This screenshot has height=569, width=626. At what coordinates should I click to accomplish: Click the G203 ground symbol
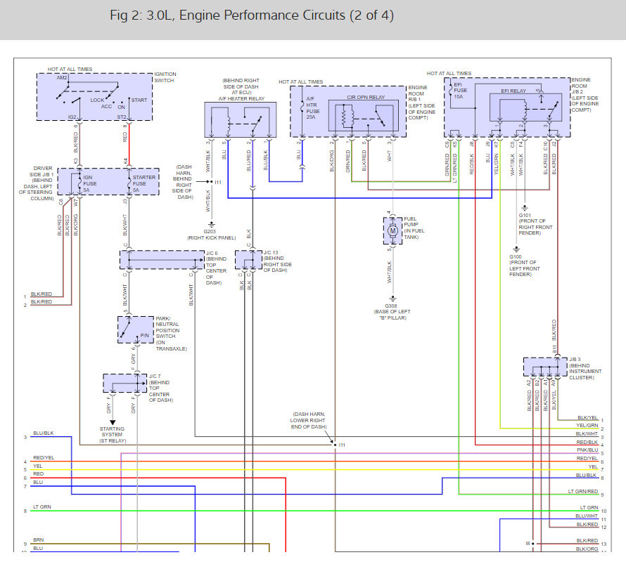click(x=212, y=225)
